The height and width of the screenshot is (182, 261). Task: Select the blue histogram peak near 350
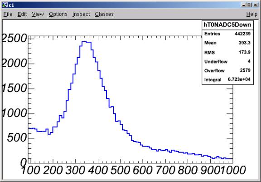click(87, 42)
